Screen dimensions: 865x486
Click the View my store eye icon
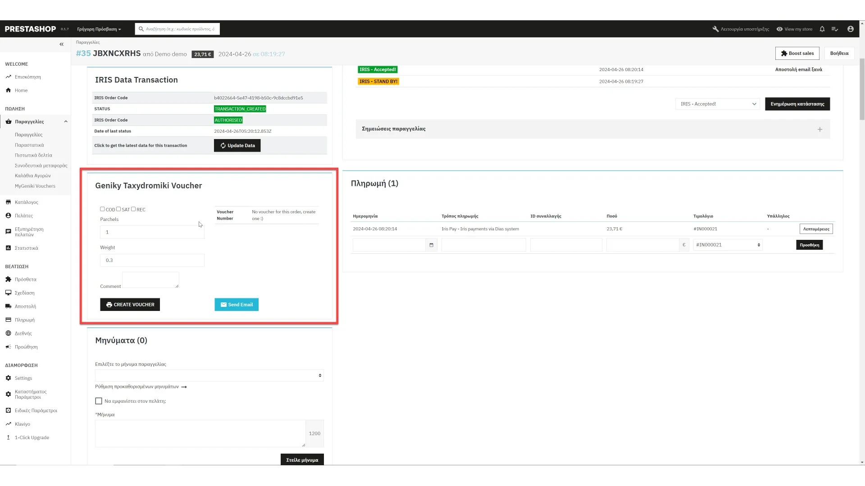coord(779,29)
